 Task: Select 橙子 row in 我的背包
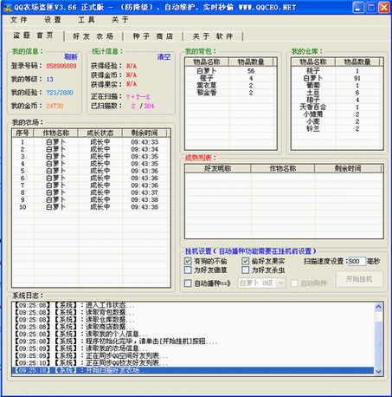point(230,78)
